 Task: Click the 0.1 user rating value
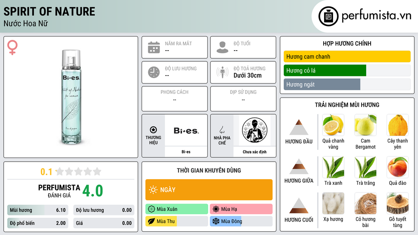click(x=46, y=172)
